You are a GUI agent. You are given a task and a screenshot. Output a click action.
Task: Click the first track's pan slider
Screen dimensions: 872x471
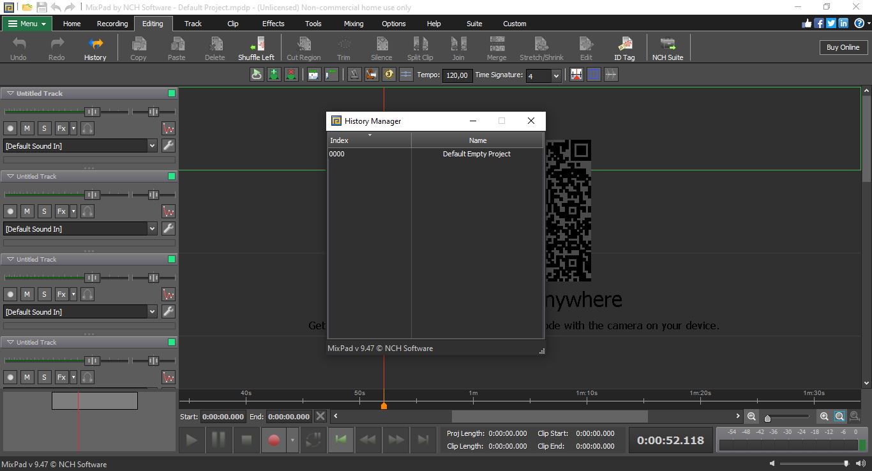(x=153, y=112)
